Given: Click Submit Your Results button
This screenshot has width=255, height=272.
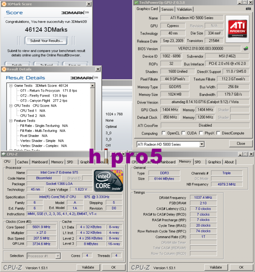Looking at the screenshot, I should tap(46, 41).
